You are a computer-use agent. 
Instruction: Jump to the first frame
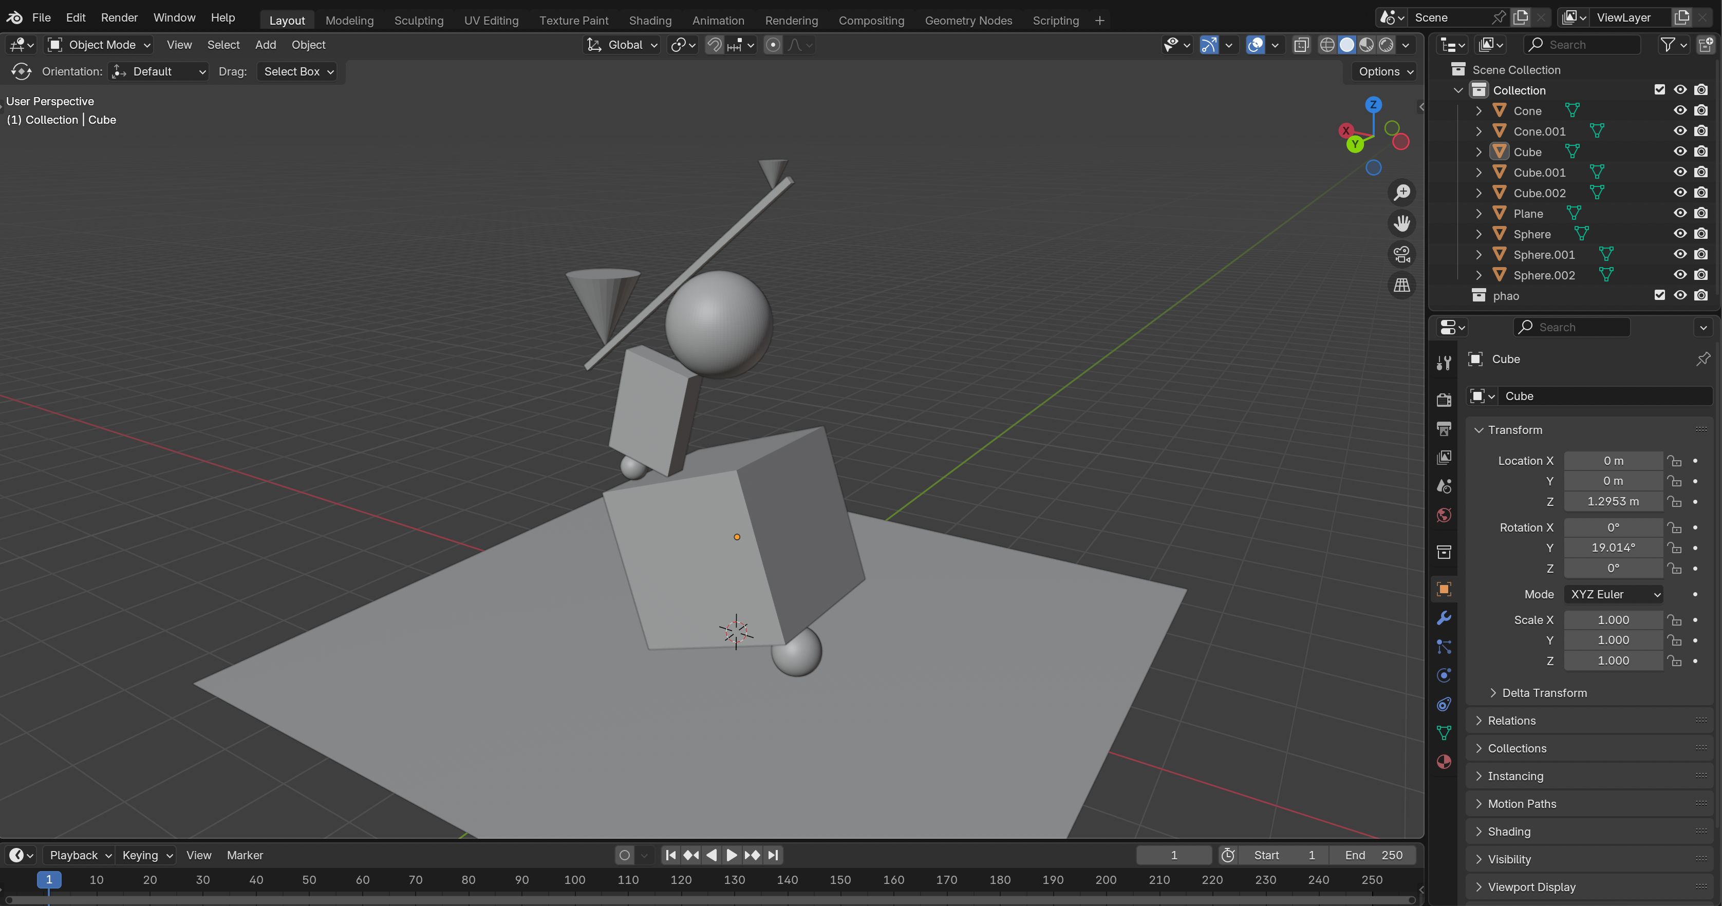[671, 855]
